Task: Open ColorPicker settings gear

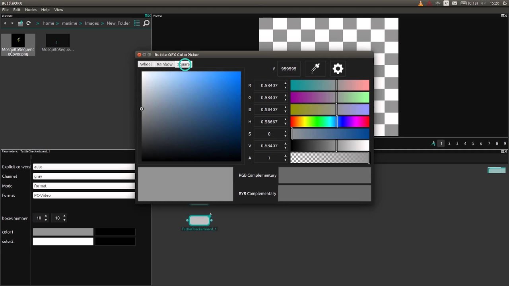Action: (x=338, y=68)
